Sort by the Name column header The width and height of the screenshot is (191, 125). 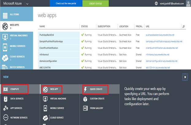(42, 26)
